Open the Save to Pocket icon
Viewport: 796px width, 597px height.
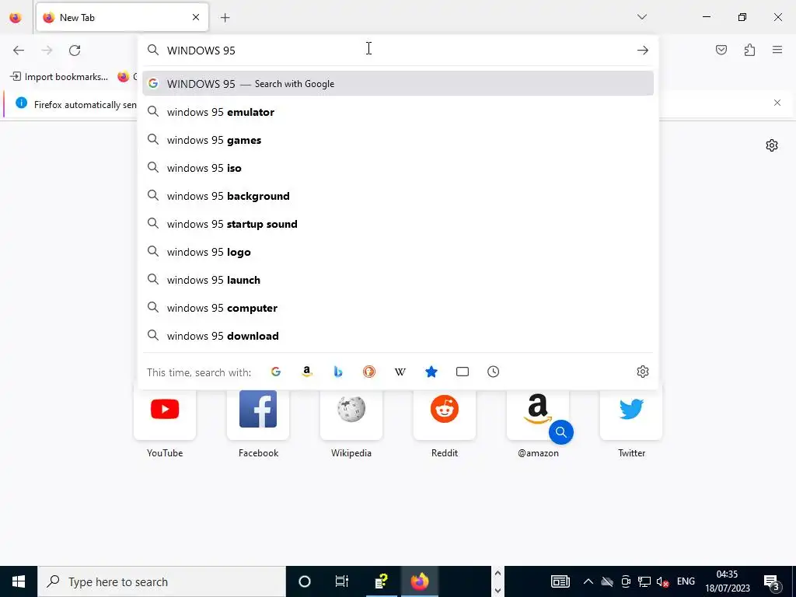721,50
